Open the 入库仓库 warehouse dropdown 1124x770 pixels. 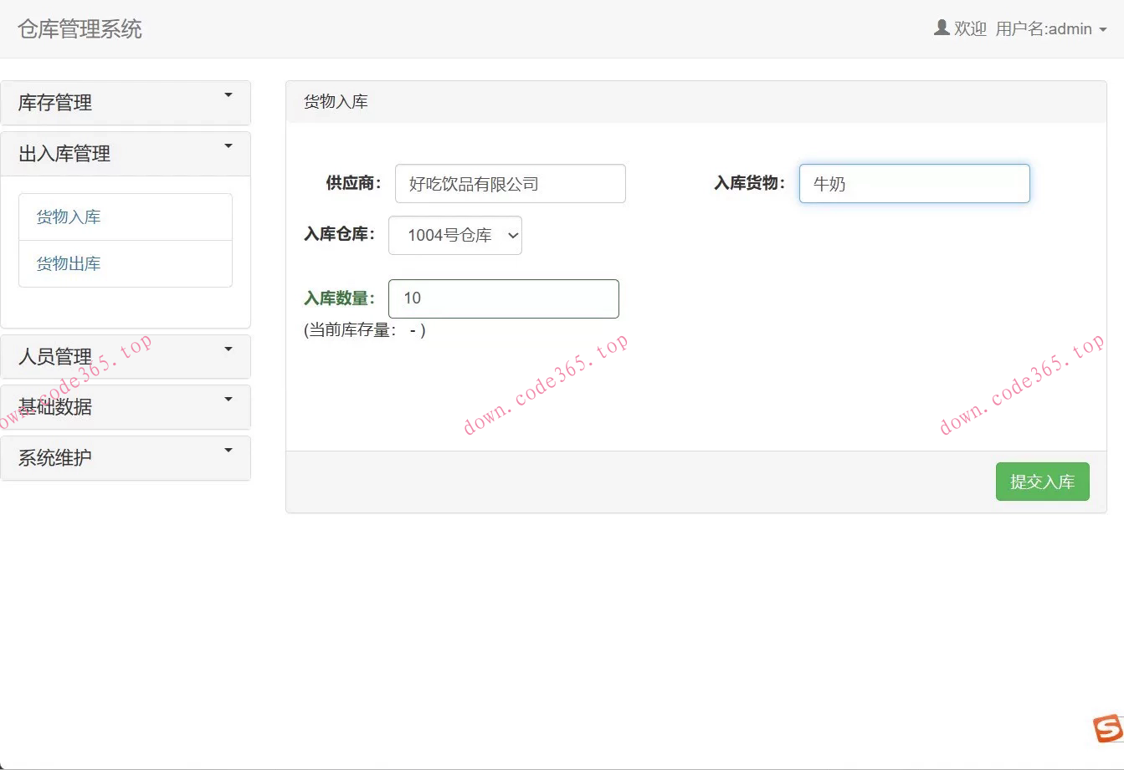pyautogui.click(x=455, y=235)
